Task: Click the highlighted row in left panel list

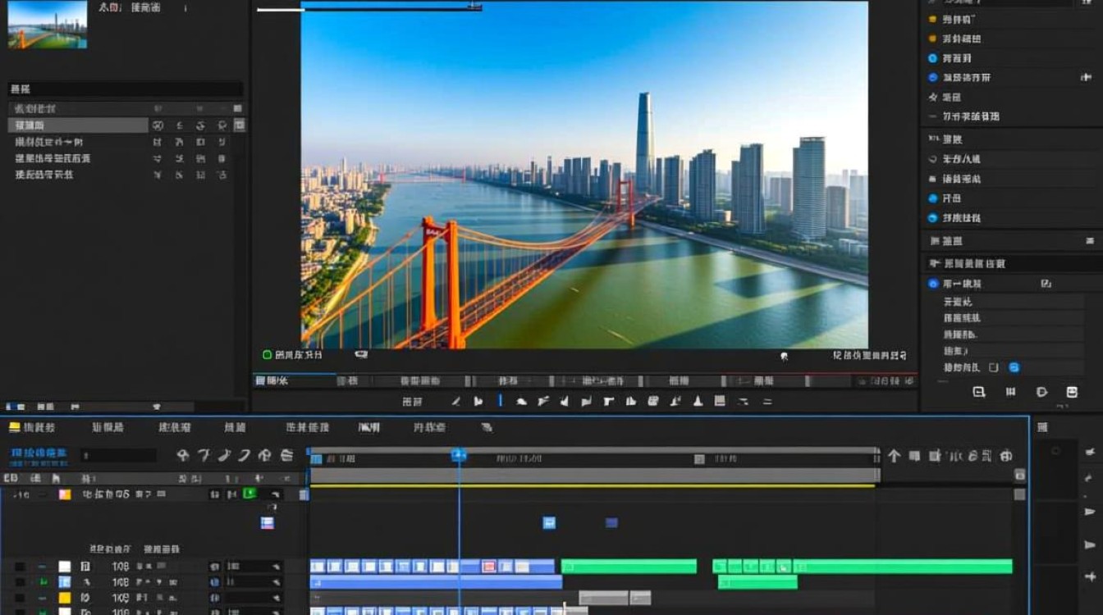Action: click(78, 125)
